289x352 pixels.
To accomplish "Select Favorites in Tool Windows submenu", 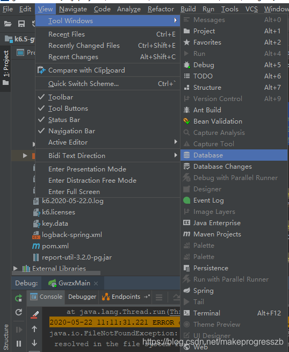I will [234, 42].
